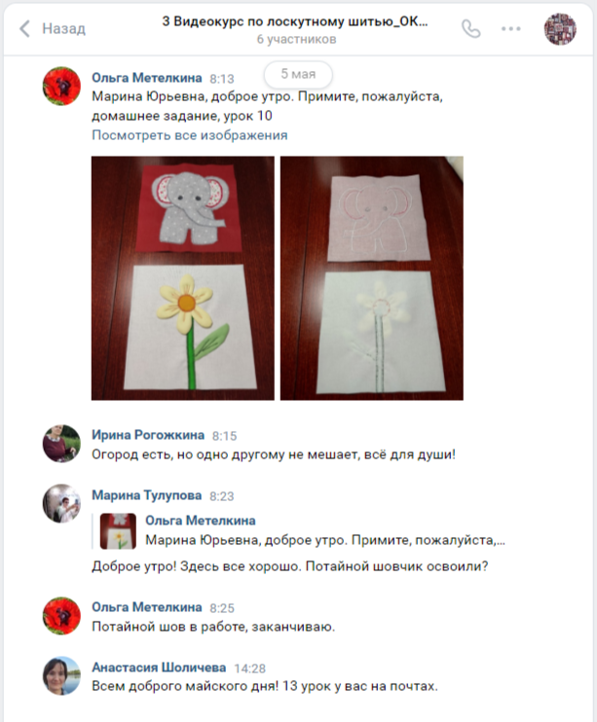Click the small quoted message thumbnail
Image resolution: width=597 pixels, height=722 pixels.
tap(118, 531)
